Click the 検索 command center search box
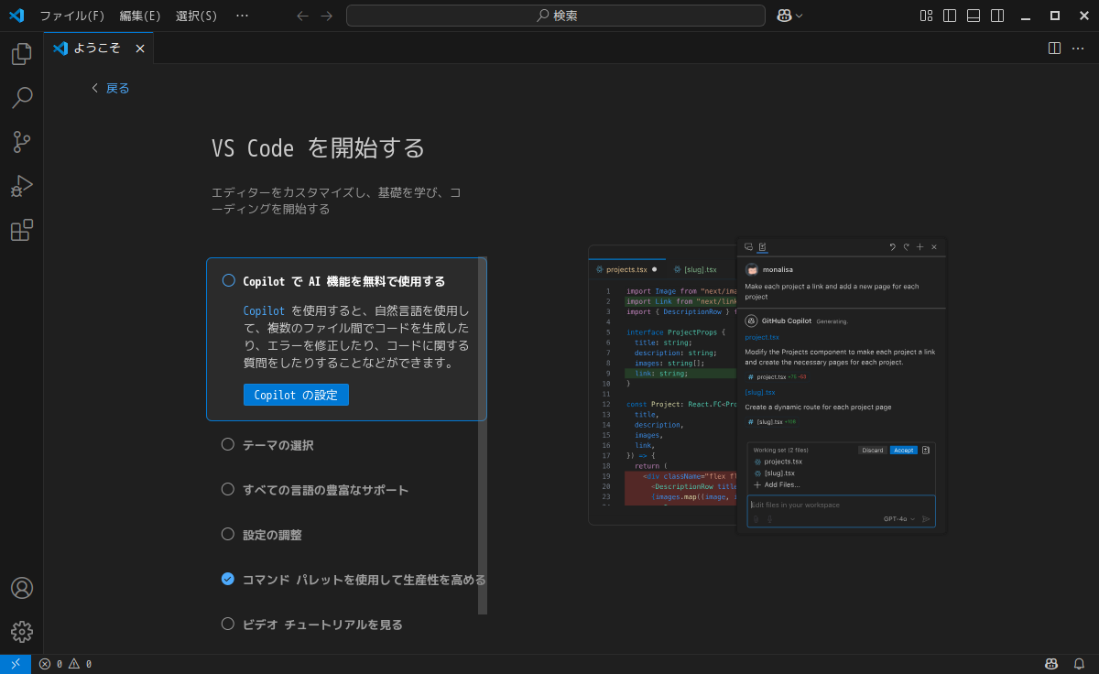This screenshot has height=674, width=1099. point(555,16)
